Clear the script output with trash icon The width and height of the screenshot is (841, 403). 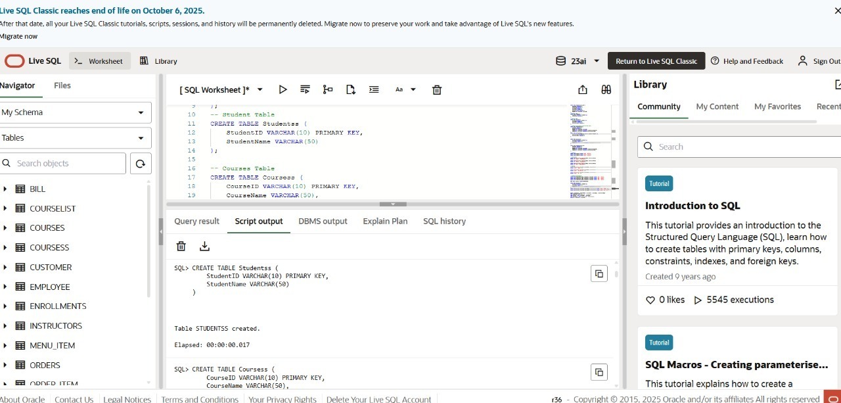[181, 246]
